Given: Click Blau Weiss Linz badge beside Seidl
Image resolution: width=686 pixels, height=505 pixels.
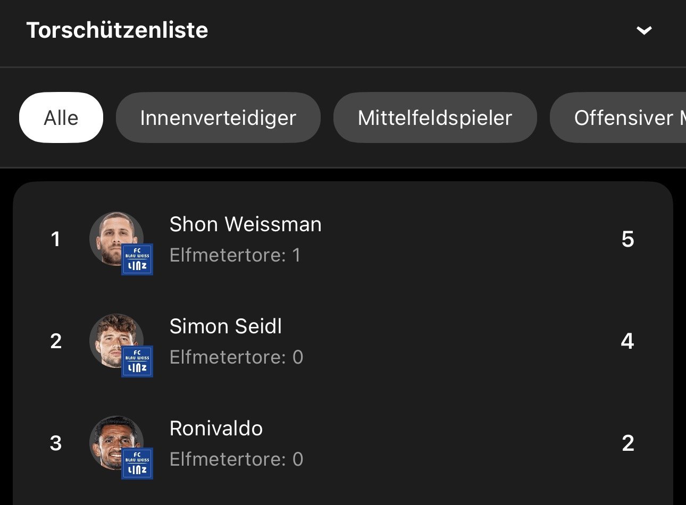Looking at the screenshot, I should point(137,361).
